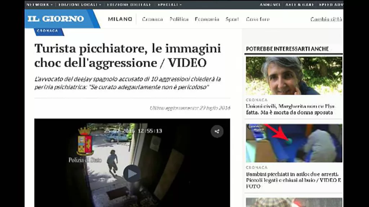The image size is (369, 207).
Task: Open the Unioni civili, Margherita article link
Action: (290, 109)
